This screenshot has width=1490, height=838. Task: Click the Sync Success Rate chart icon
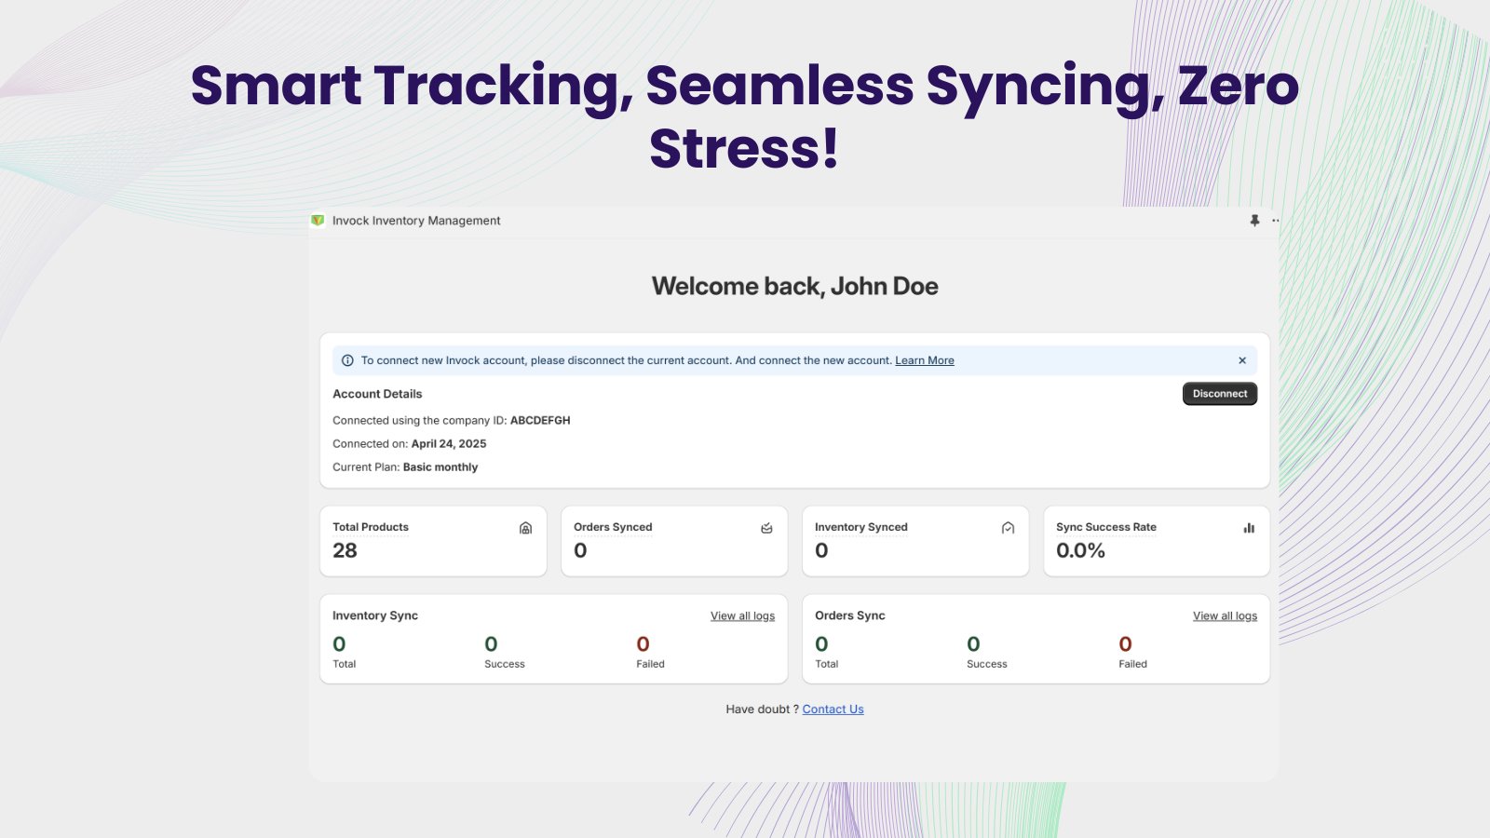coord(1249,528)
